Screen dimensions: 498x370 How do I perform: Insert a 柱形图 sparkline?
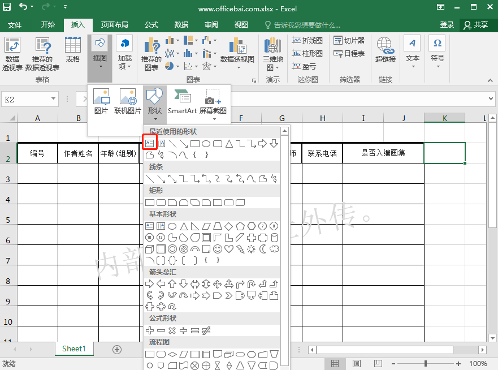[308, 53]
